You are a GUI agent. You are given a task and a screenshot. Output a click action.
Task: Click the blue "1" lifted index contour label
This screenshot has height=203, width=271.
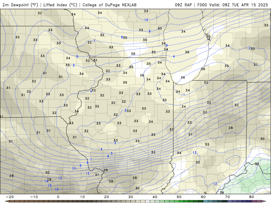tap(184, 95)
